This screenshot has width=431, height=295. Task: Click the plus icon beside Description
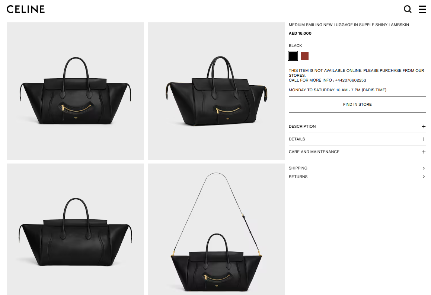click(x=424, y=127)
